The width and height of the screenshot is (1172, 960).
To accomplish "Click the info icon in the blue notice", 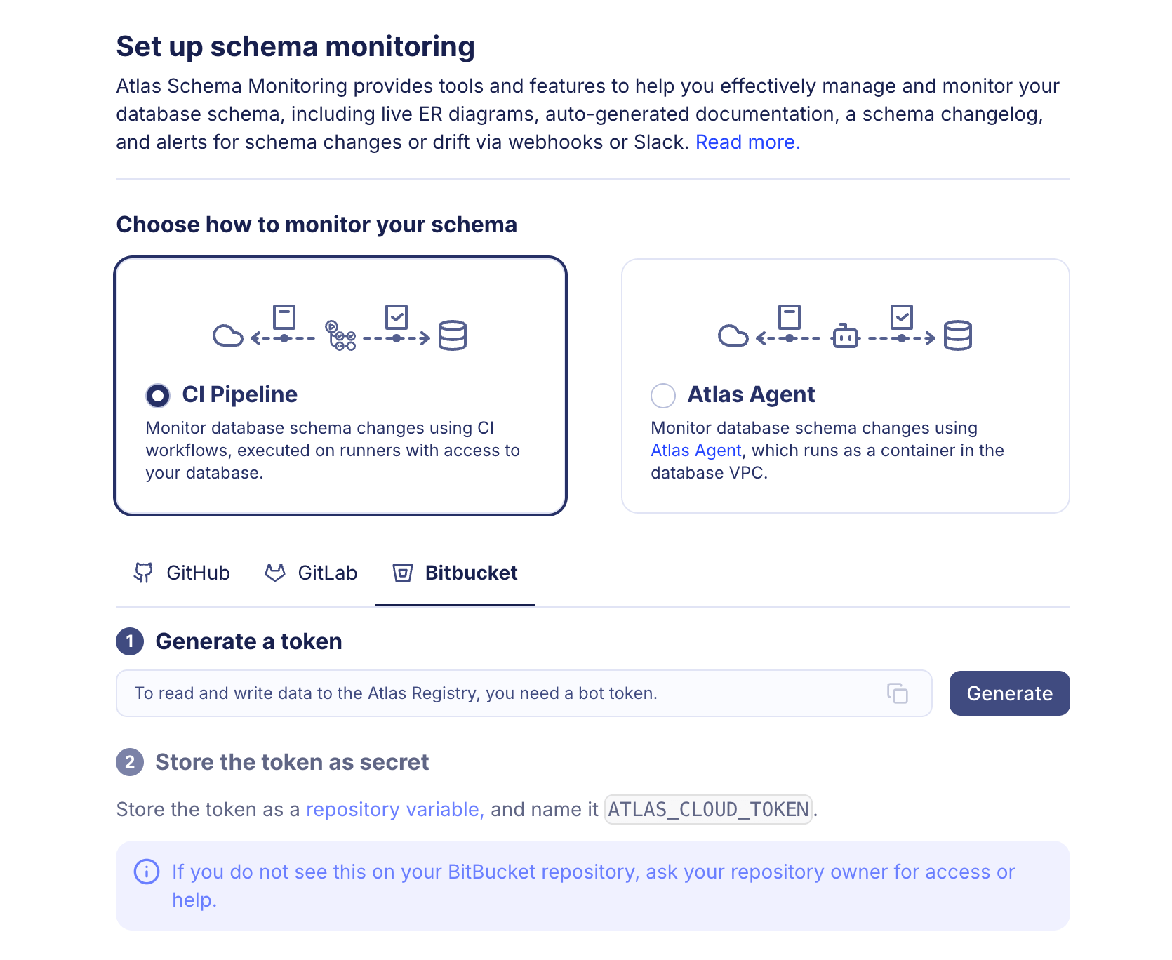I will click(x=145, y=872).
